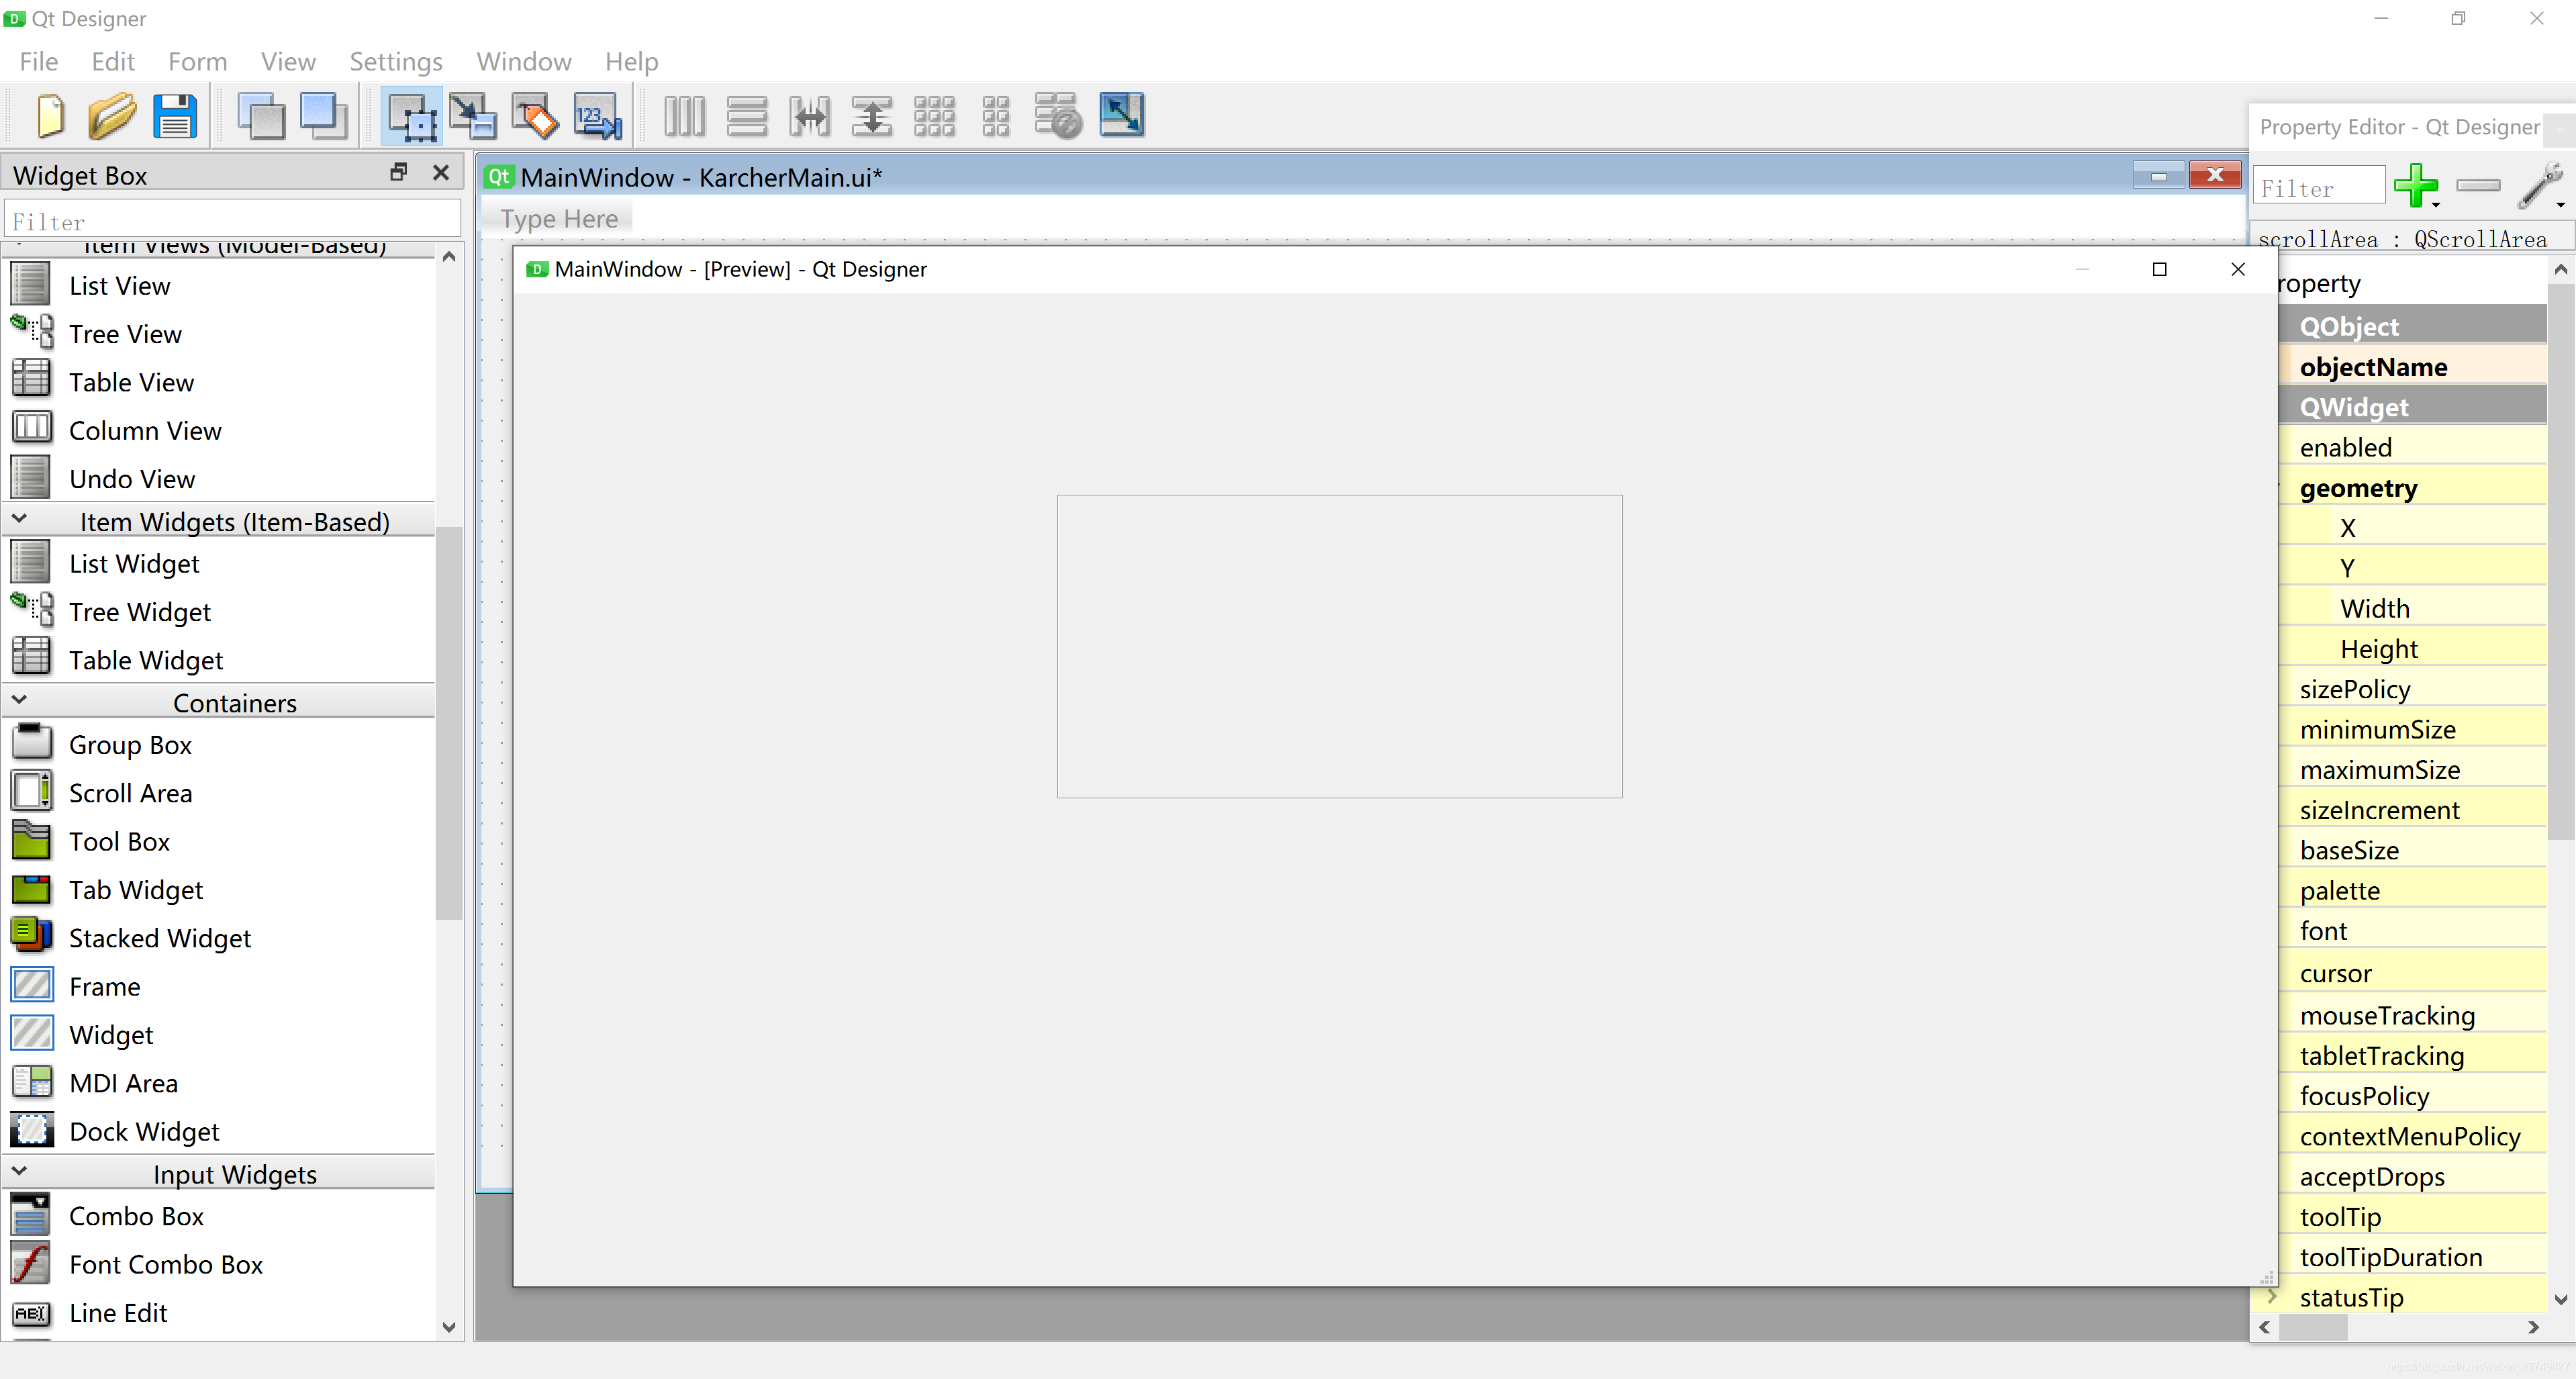Click the Save floppy disk icon
This screenshot has width=2576, height=1379.
point(174,116)
